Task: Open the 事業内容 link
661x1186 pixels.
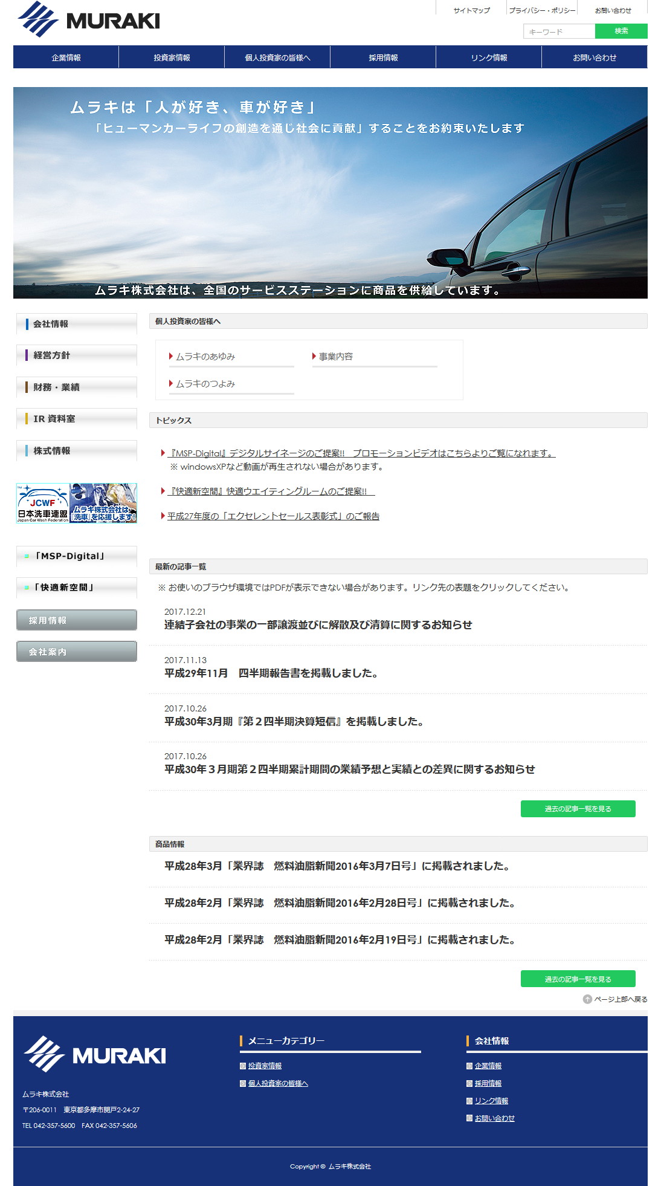Action: [336, 357]
